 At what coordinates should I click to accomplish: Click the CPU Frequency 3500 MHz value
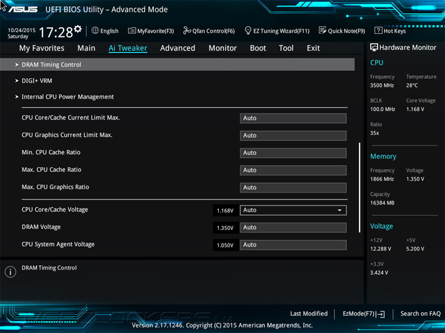coord(382,85)
